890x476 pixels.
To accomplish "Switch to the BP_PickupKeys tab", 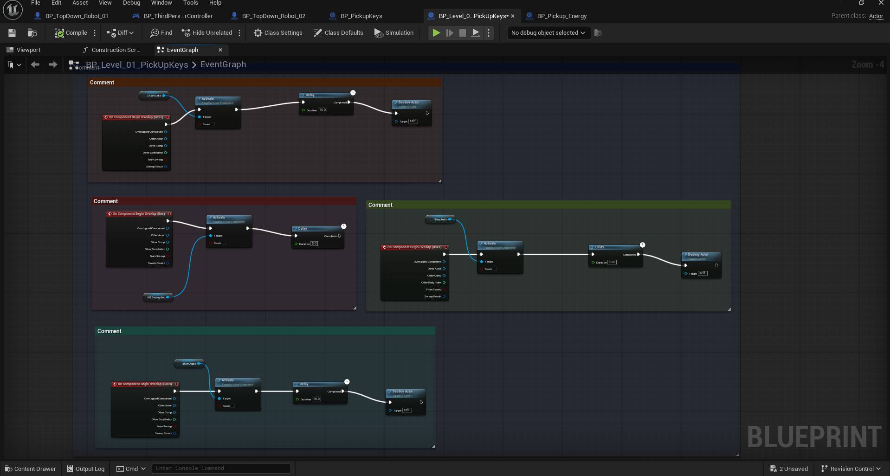I will pos(361,16).
